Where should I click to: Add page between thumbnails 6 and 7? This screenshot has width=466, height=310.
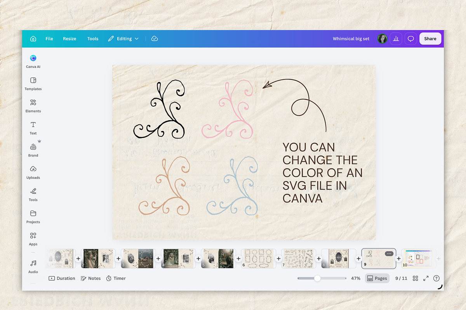[278, 258]
